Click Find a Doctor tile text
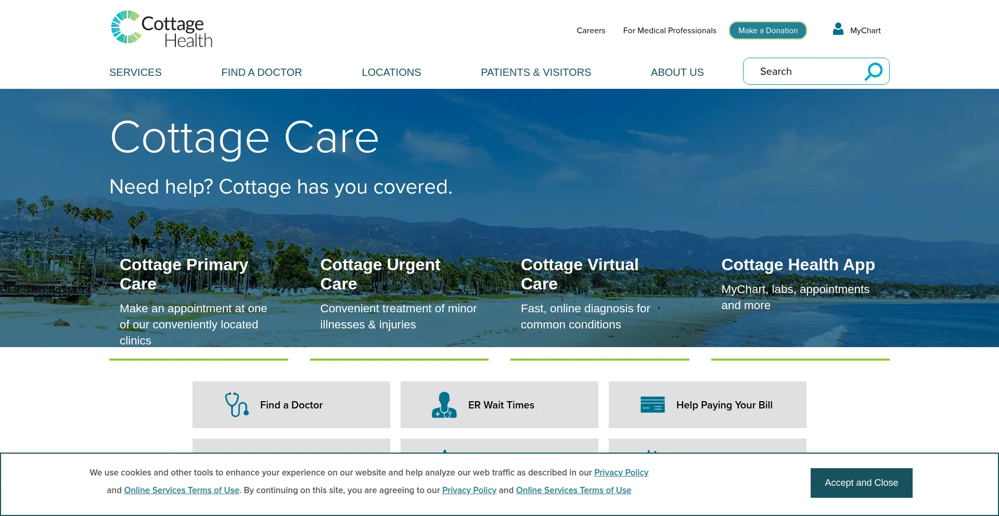The width and height of the screenshot is (999, 516). (x=291, y=405)
